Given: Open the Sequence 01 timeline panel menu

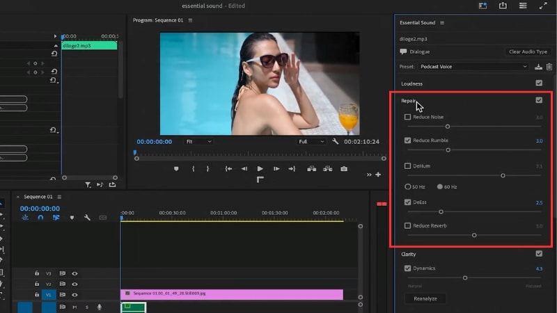Looking at the screenshot, I should click(x=58, y=197).
